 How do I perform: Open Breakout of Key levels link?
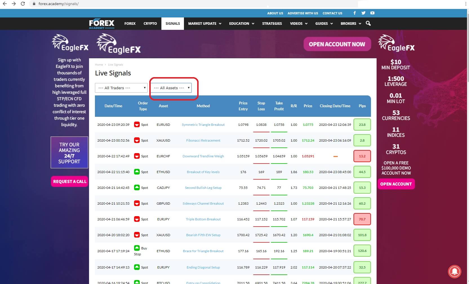pyautogui.click(x=203, y=172)
